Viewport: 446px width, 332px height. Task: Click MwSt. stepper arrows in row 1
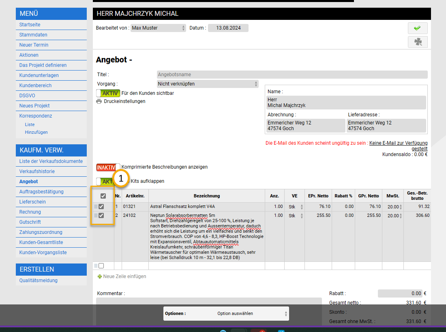[x=401, y=207]
